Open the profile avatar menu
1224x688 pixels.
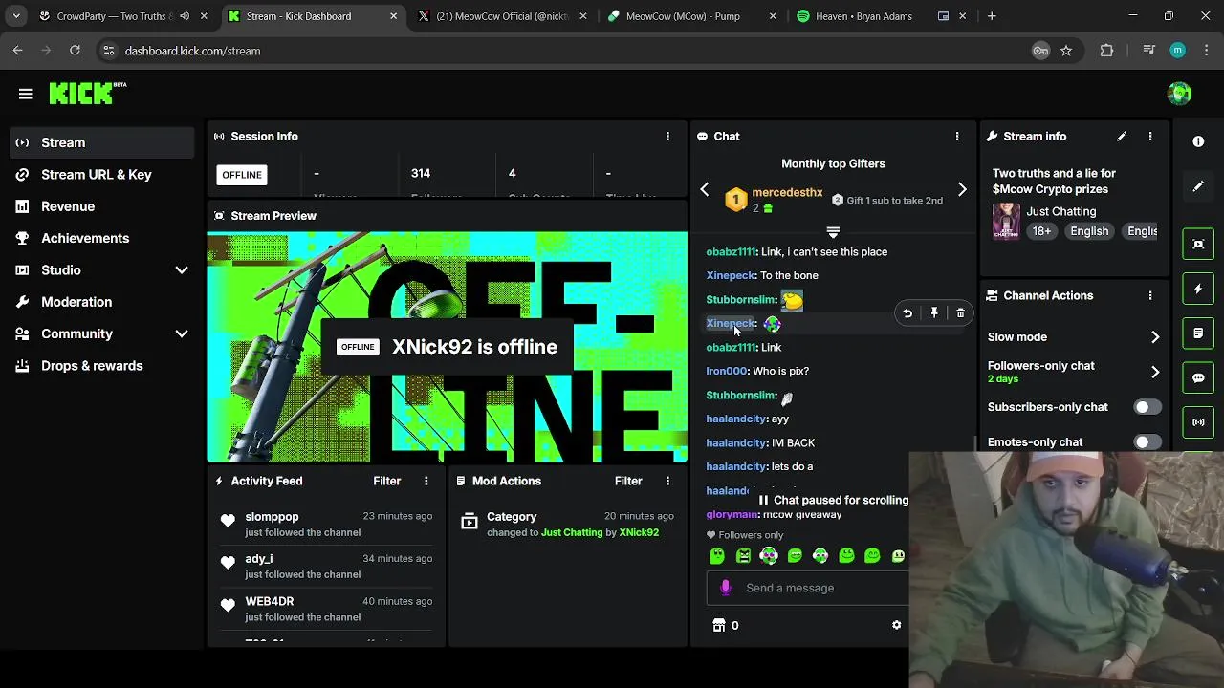1179,94
